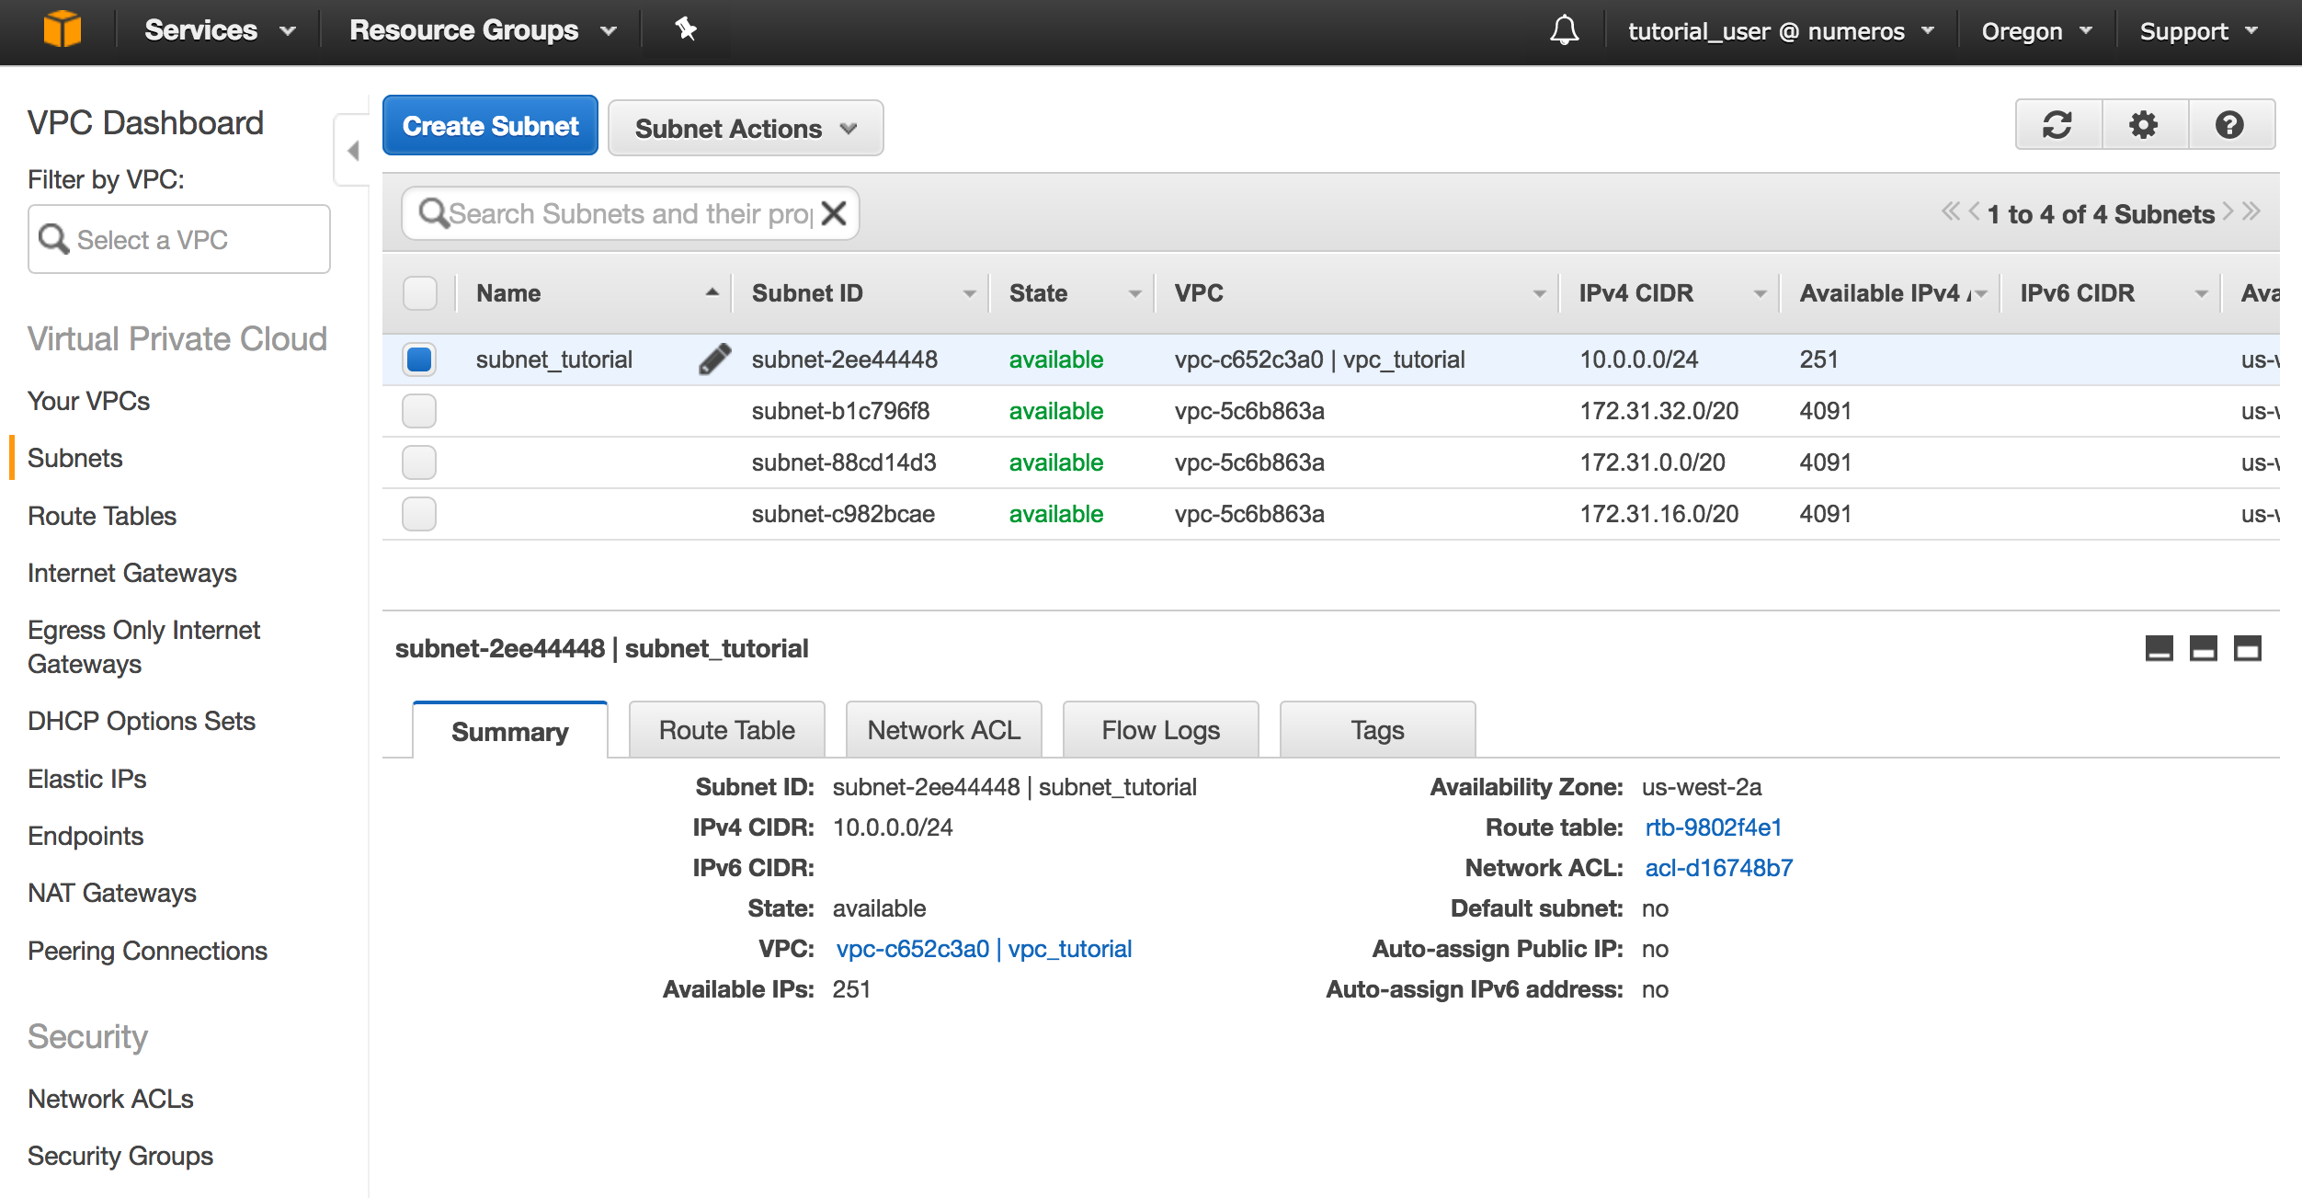Screen dimensions: 2302x1198
Task: Open the notifications bell icon
Action: (1564, 30)
